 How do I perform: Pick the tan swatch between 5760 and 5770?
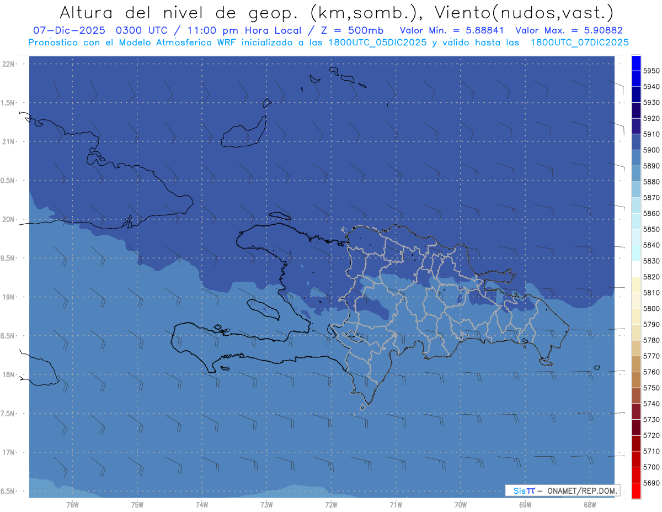click(x=636, y=364)
